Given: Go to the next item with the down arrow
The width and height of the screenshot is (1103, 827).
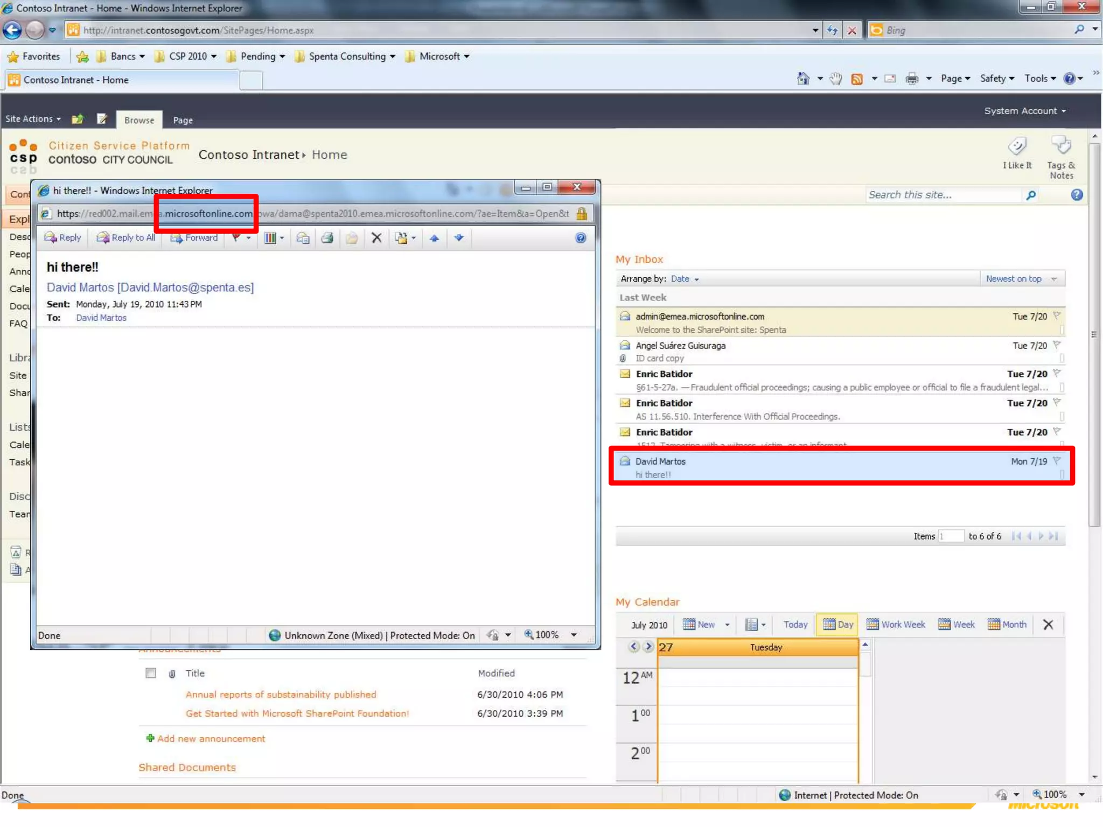Looking at the screenshot, I should [459, 237].
